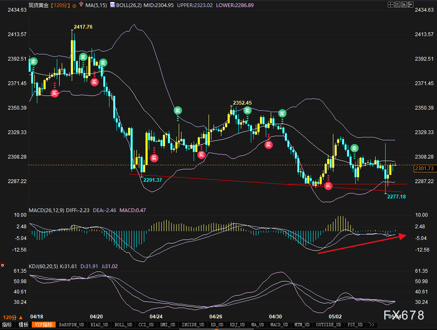This screenshot has width=437, height=330.
Task: Click the red buy marker below 2291.37 low
Action: 154,157
